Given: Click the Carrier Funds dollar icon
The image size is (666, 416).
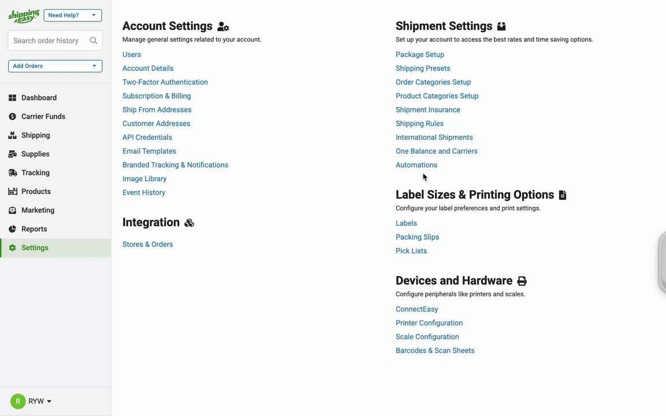Looking at the screenshot, I should coord(12,117).
